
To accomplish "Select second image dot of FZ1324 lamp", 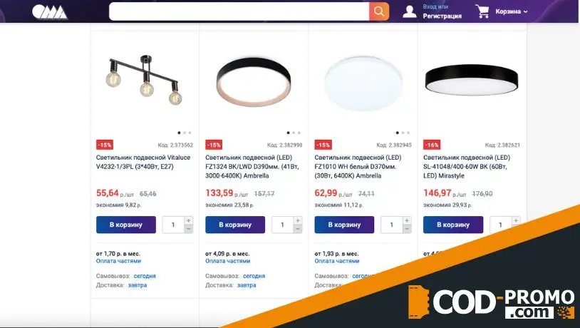I will coord(294,133).
